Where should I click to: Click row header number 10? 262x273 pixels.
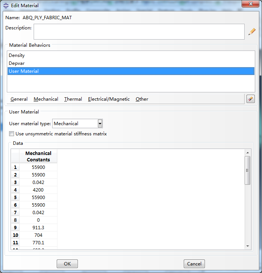point(16,235)
